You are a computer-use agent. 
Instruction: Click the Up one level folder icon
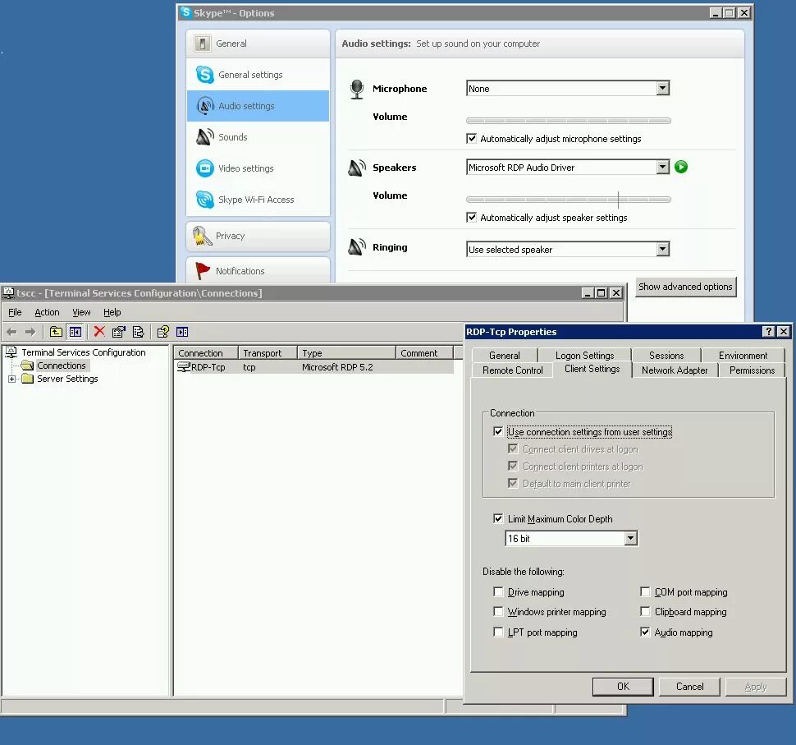(x=56, y=332)
